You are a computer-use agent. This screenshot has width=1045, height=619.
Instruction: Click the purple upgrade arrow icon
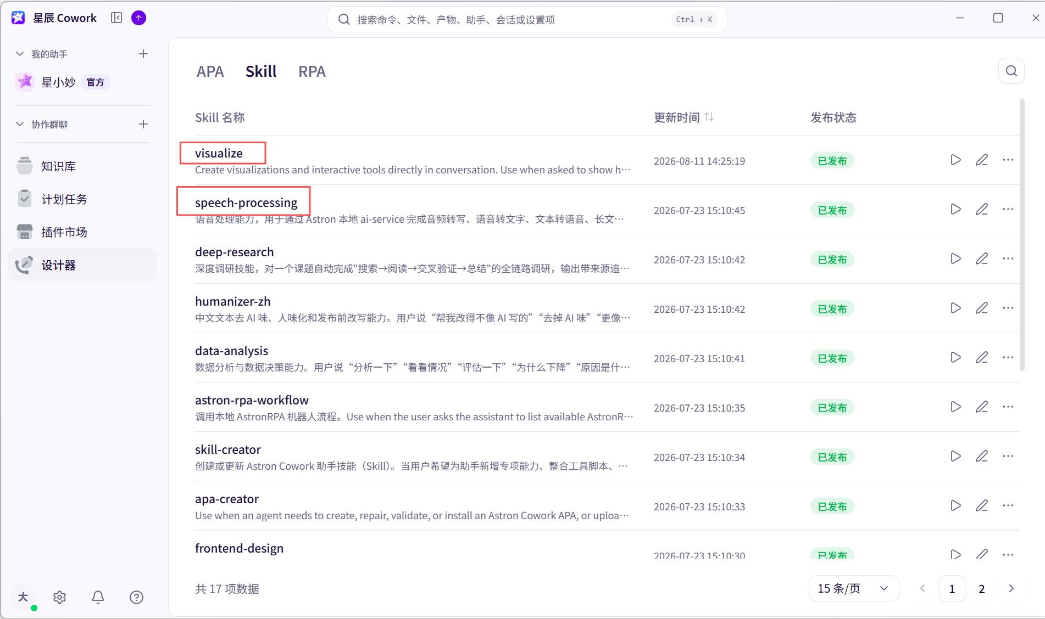(139, 18)
